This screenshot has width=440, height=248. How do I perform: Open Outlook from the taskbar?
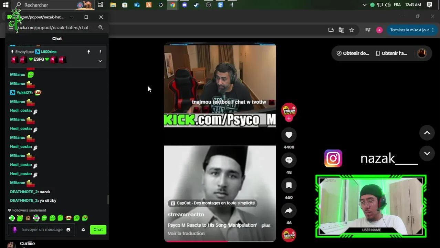pyautogui.click(x=137, y=5)
